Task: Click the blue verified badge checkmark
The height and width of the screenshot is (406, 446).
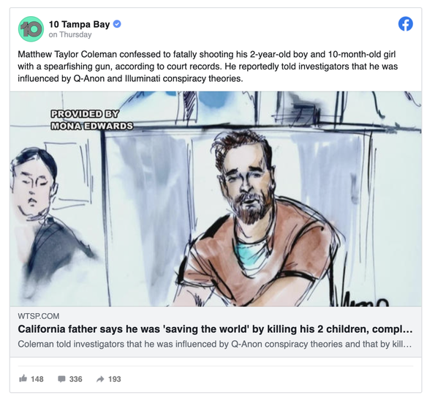Action: [x=118, y=24]
